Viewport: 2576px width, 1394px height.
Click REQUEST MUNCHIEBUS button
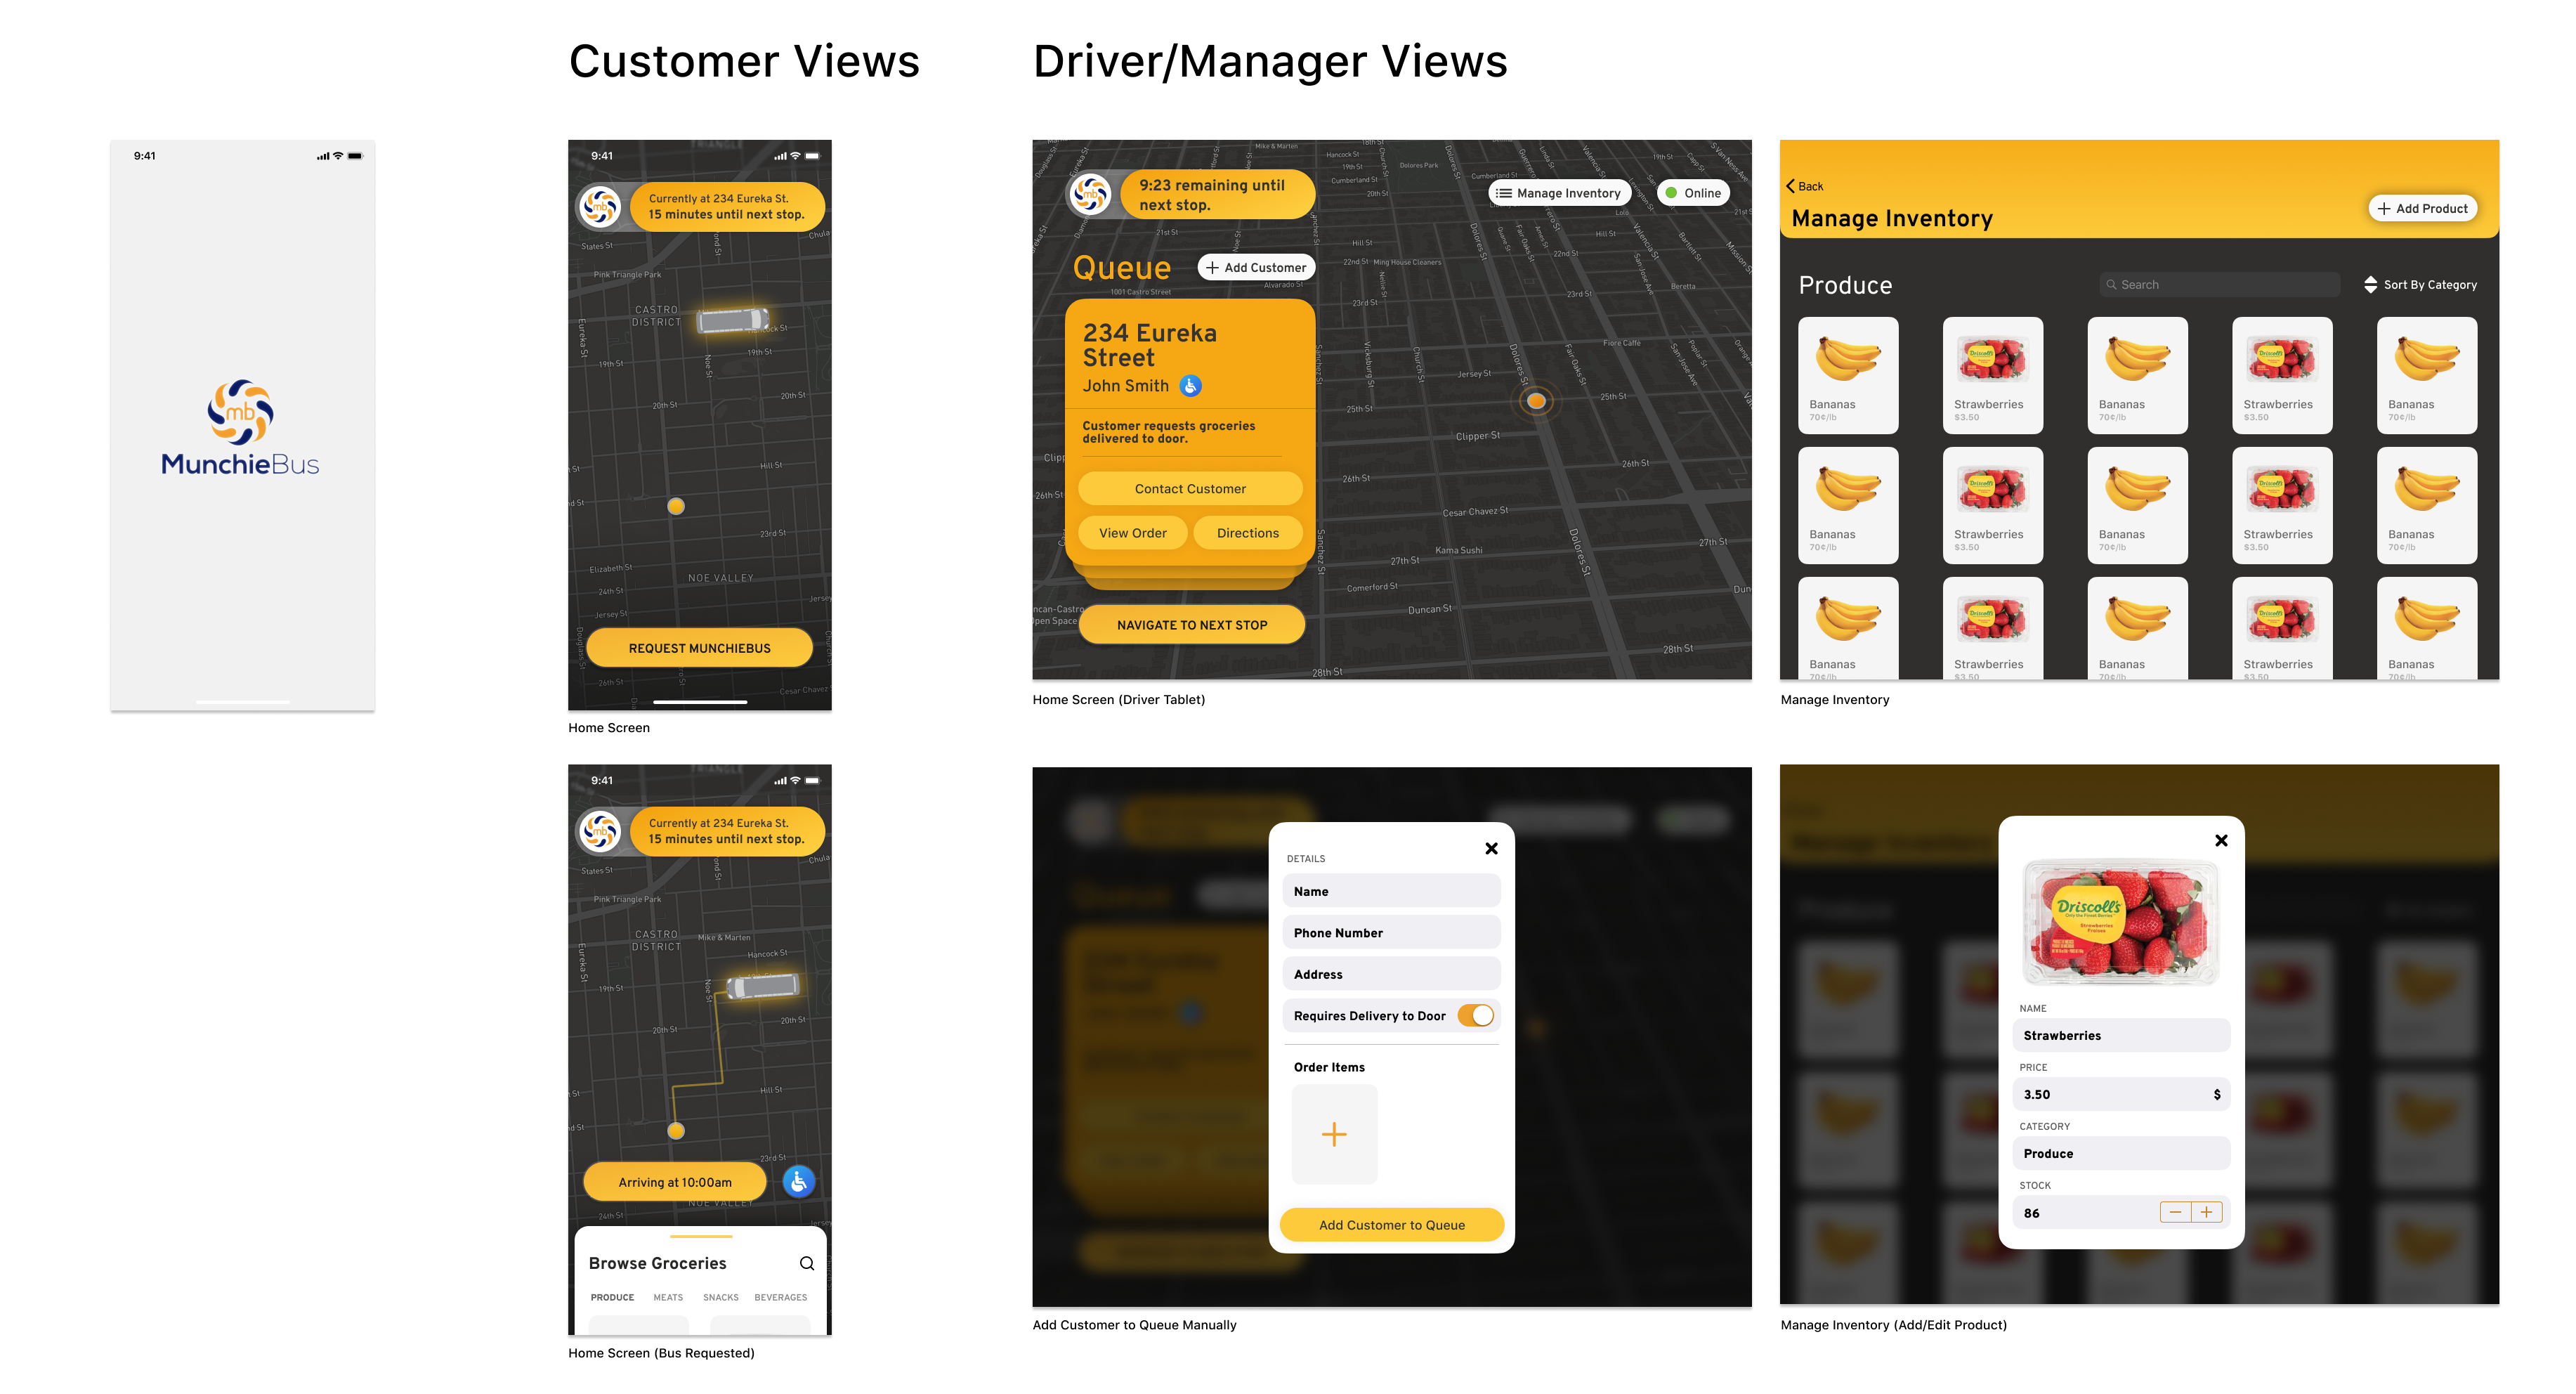tap(699, 648)
